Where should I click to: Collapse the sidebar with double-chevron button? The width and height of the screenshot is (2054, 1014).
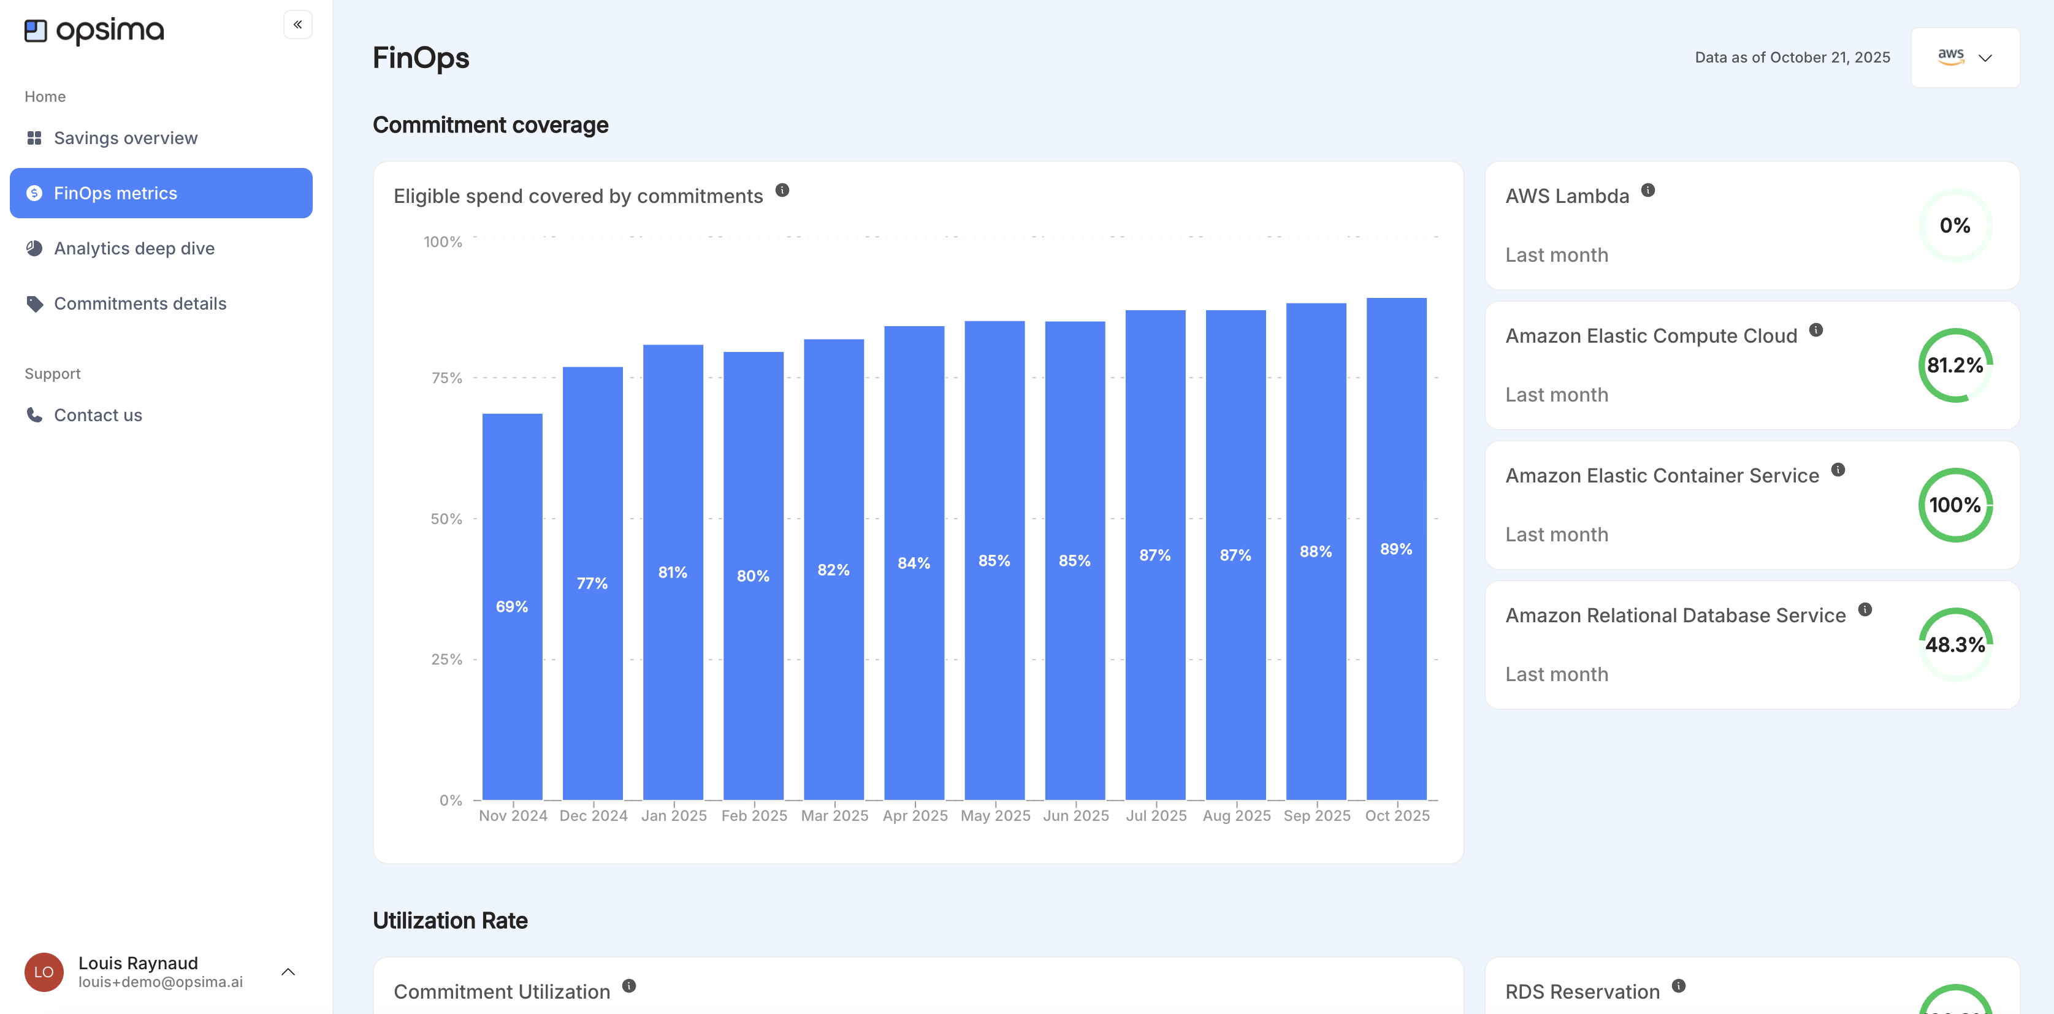click(297, 25)
